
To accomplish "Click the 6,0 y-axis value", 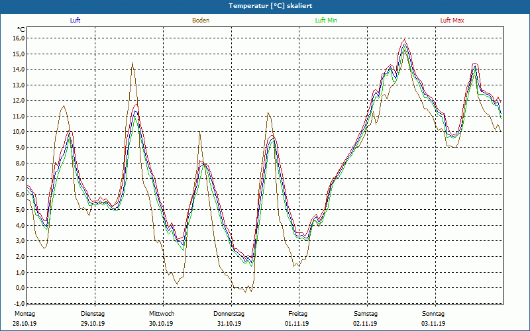I will 21,194.
